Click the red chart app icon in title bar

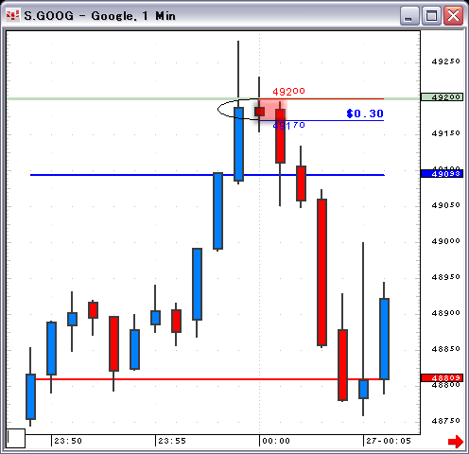pyautogui.click(x=12, y=15)
